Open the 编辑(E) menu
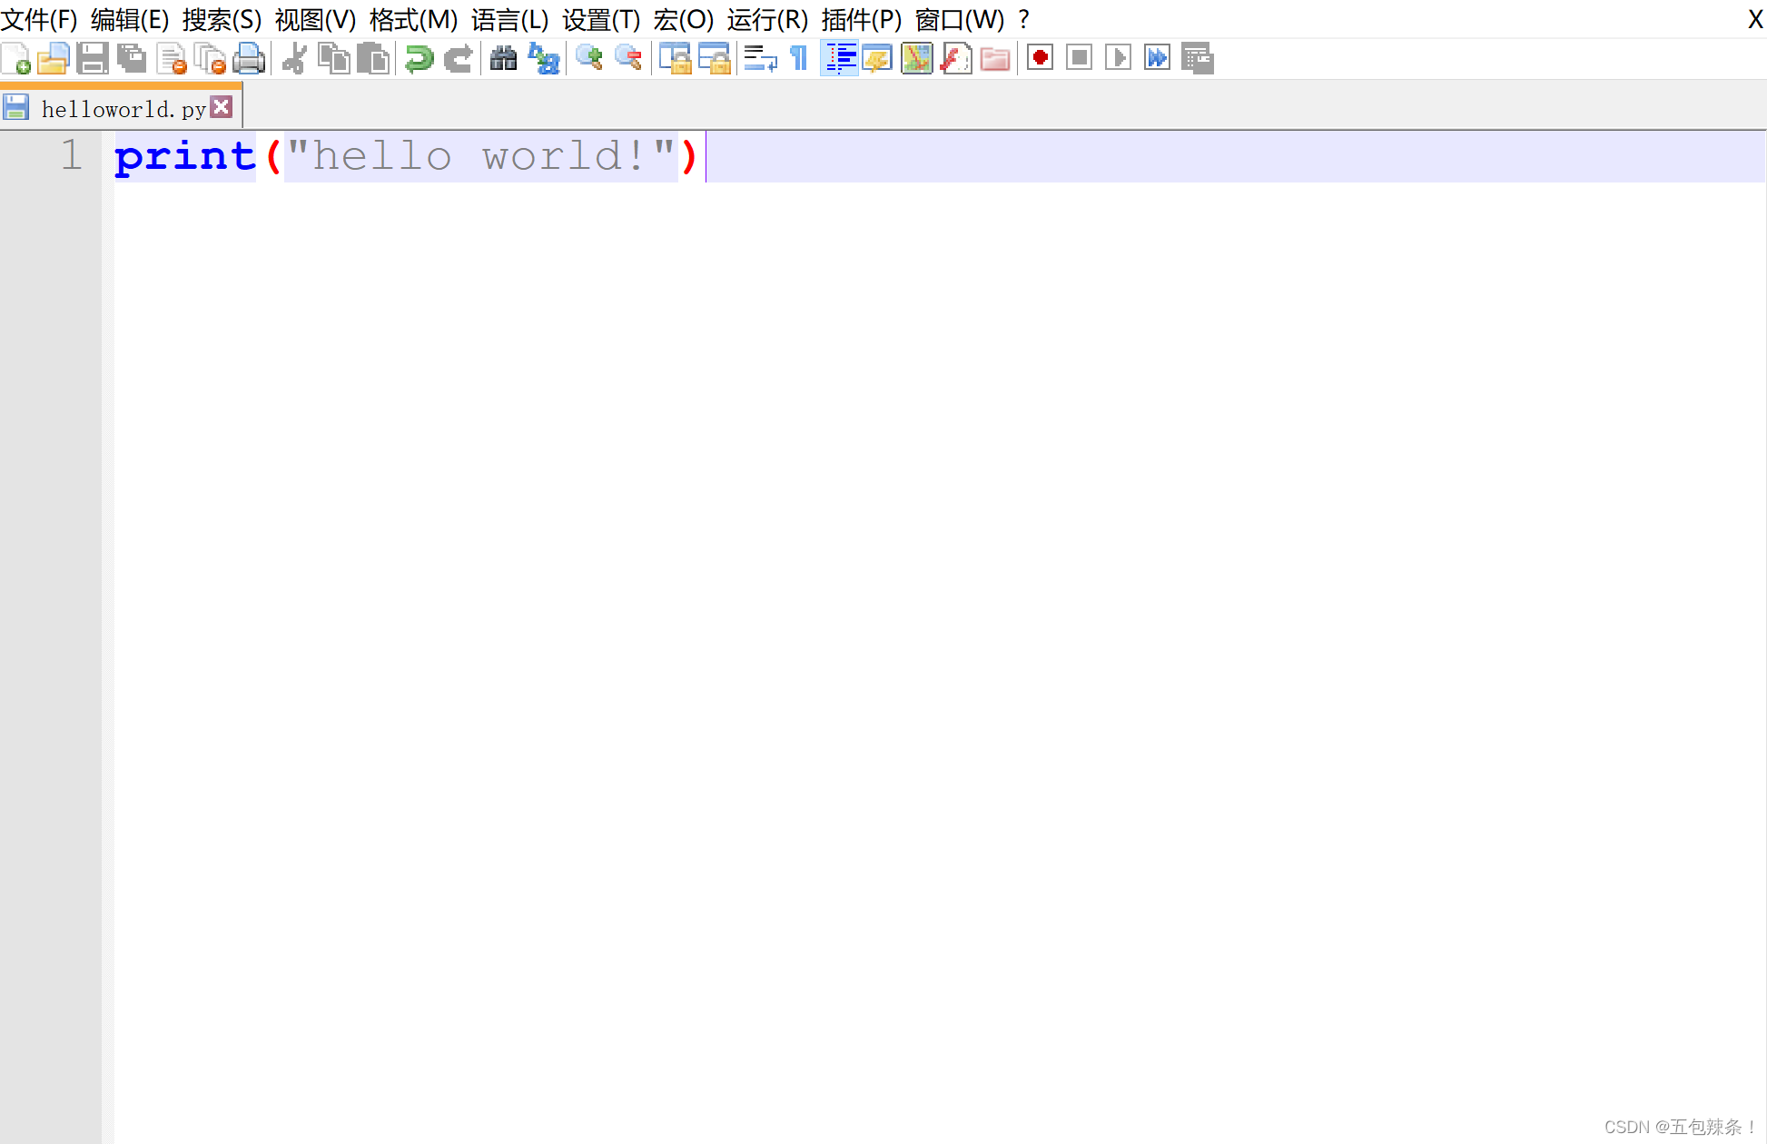This screenshot has height=1144, width=1767. coord(130,19)
